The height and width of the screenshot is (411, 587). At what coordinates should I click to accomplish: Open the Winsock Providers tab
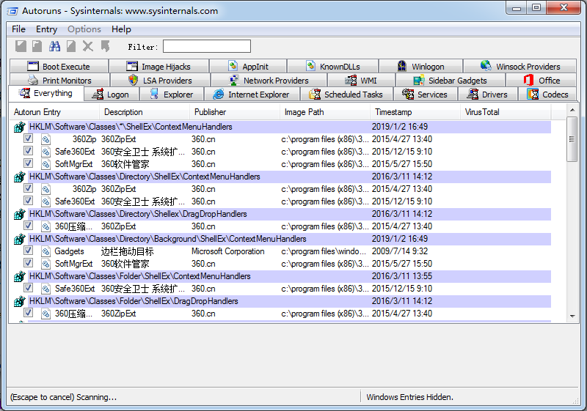coord(521,67)
